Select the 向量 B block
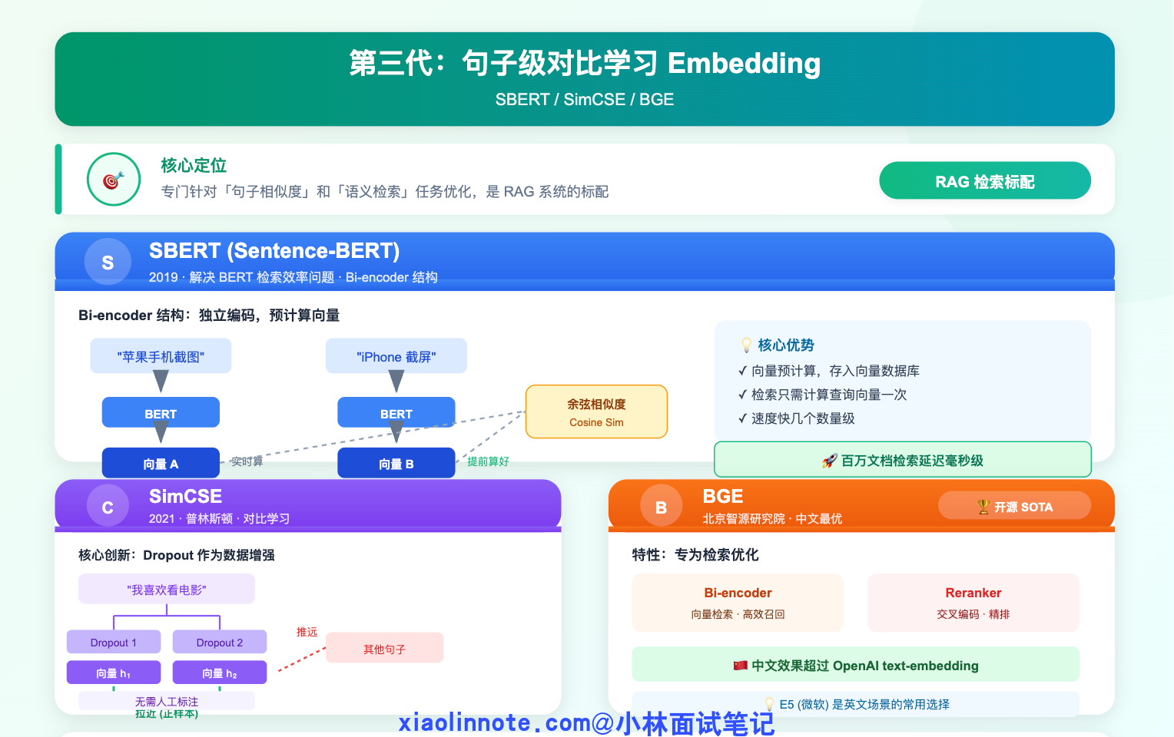This screenshot has height=737, width=1174. pyautogui.click(x=396, y=464)
